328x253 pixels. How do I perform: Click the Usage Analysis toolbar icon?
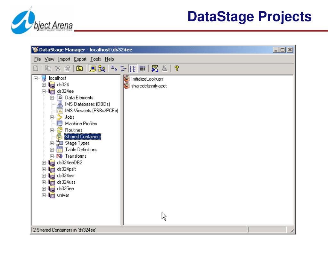[x=155, y=68]
